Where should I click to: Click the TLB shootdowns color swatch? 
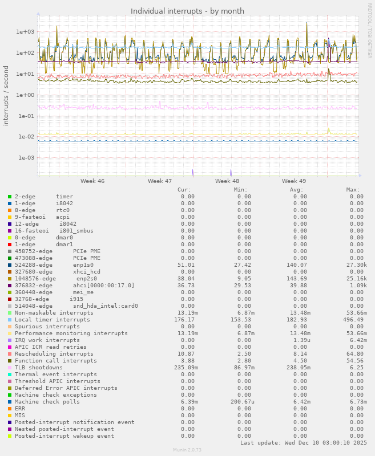[10, 368]
